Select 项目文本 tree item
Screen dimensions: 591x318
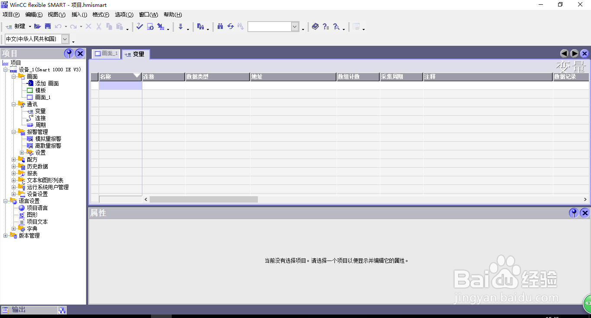pos(37,222)
